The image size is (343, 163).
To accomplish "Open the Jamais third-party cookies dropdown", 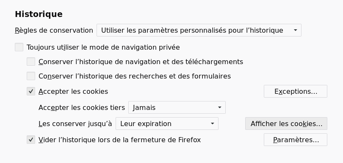I will pos(177,107).
